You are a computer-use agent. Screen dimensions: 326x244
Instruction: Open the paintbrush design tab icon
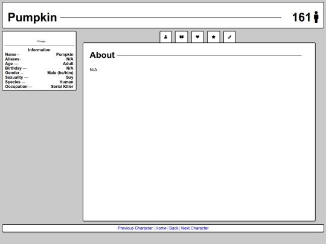tap(229, 37)
